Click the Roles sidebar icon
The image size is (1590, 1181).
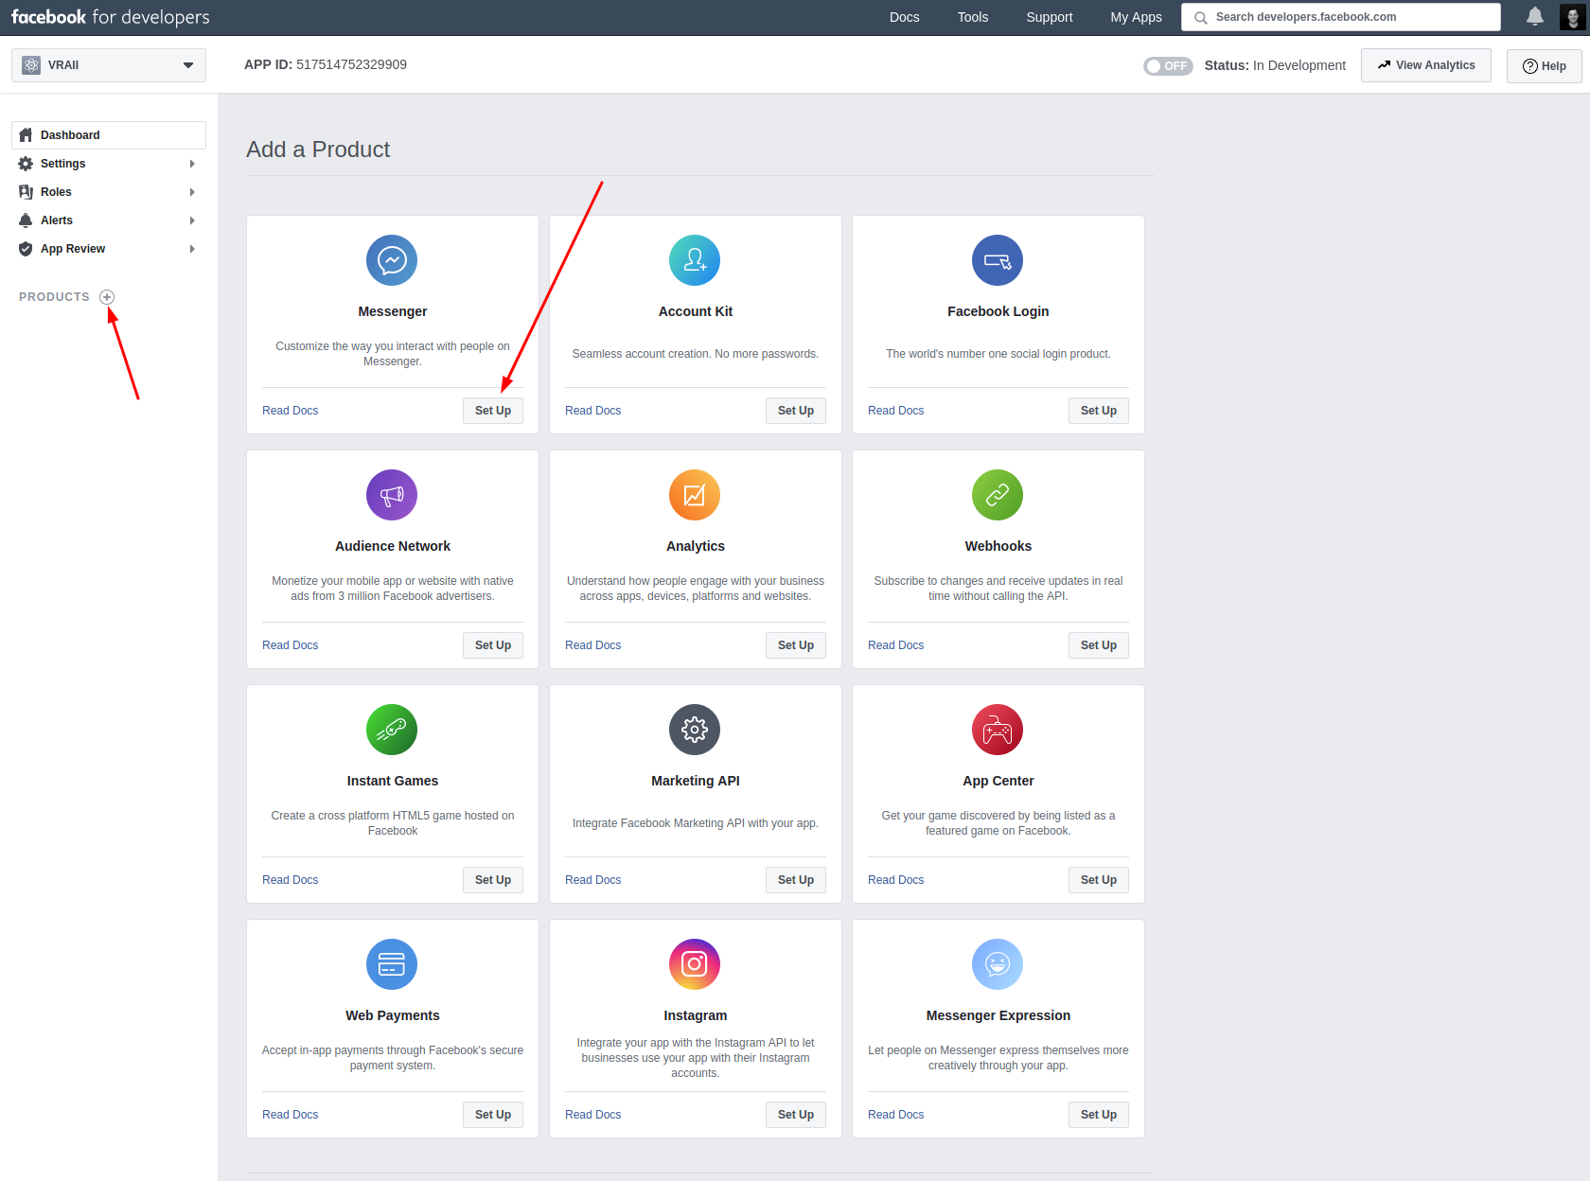click(26, 192)
